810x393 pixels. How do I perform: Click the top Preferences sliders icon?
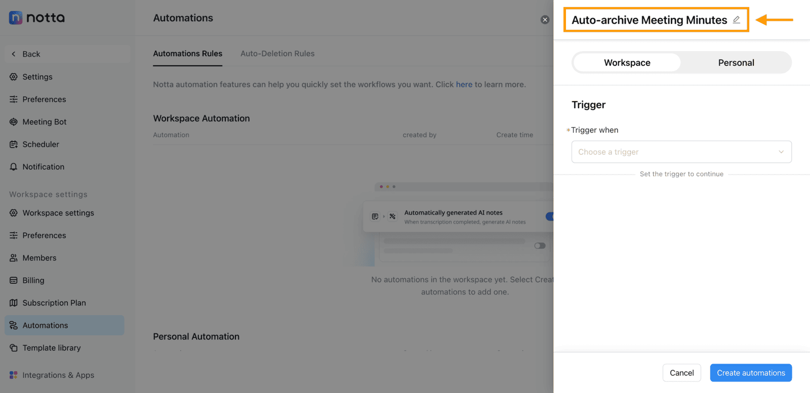[14, 99]
